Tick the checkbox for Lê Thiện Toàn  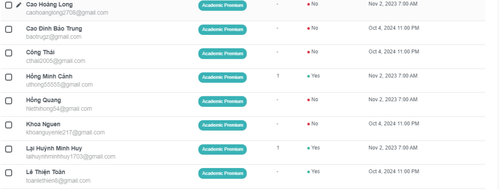[8, 173]
